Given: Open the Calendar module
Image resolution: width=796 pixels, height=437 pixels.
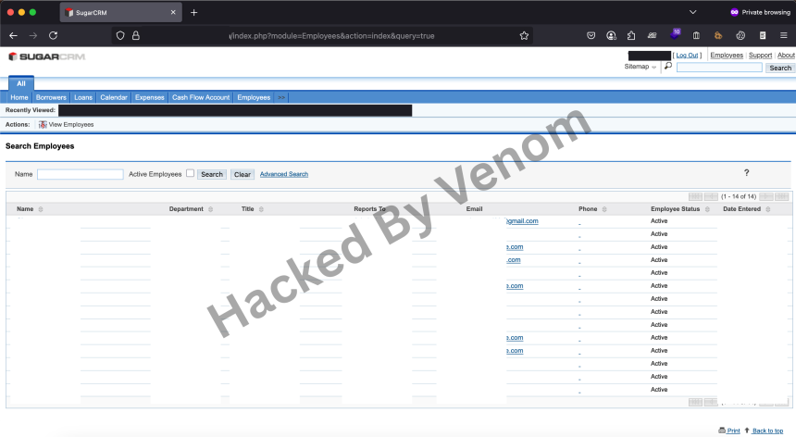Looking at the screenshot, I should pos(114,97).
